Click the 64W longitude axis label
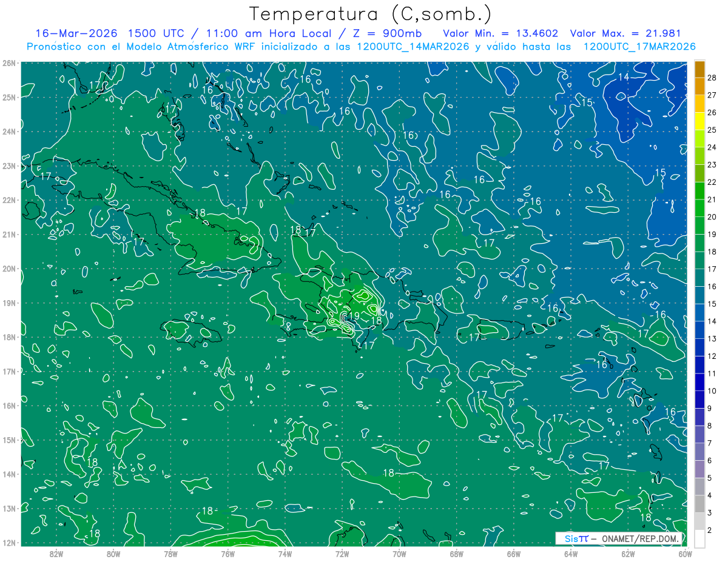728x562 pixels. [x=571, y=554]
